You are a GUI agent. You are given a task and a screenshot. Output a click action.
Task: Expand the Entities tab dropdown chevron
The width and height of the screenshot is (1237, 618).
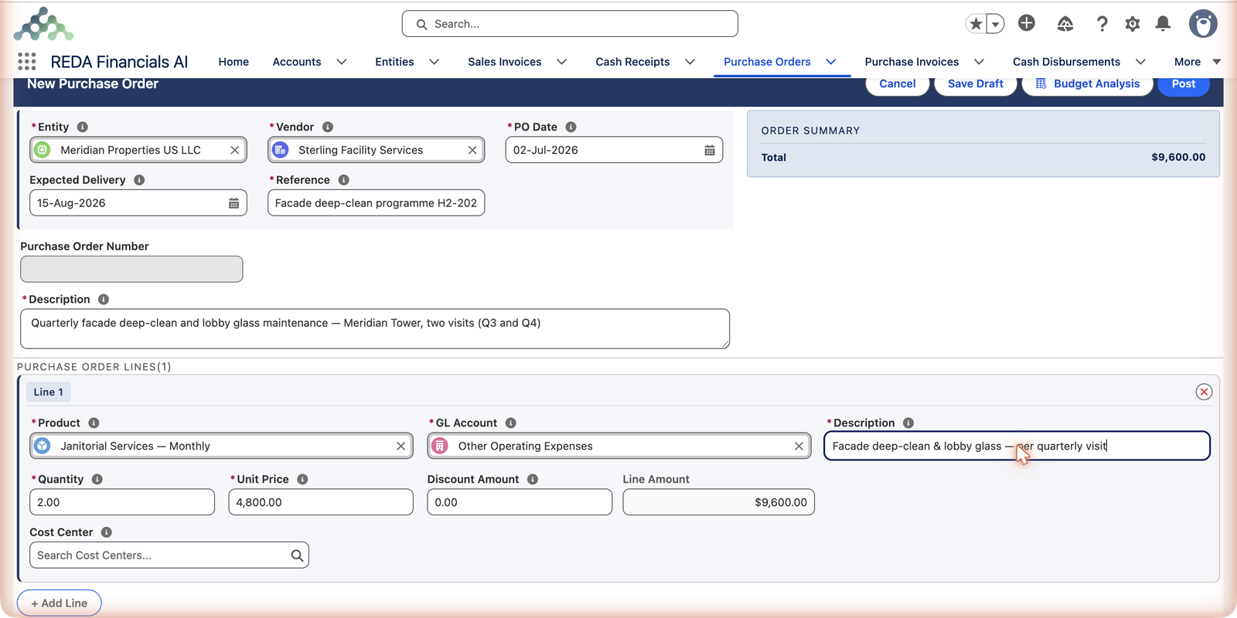tap(434, 62)
